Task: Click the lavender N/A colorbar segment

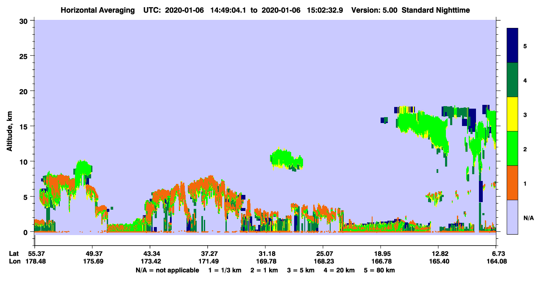Action: [512, 217]
